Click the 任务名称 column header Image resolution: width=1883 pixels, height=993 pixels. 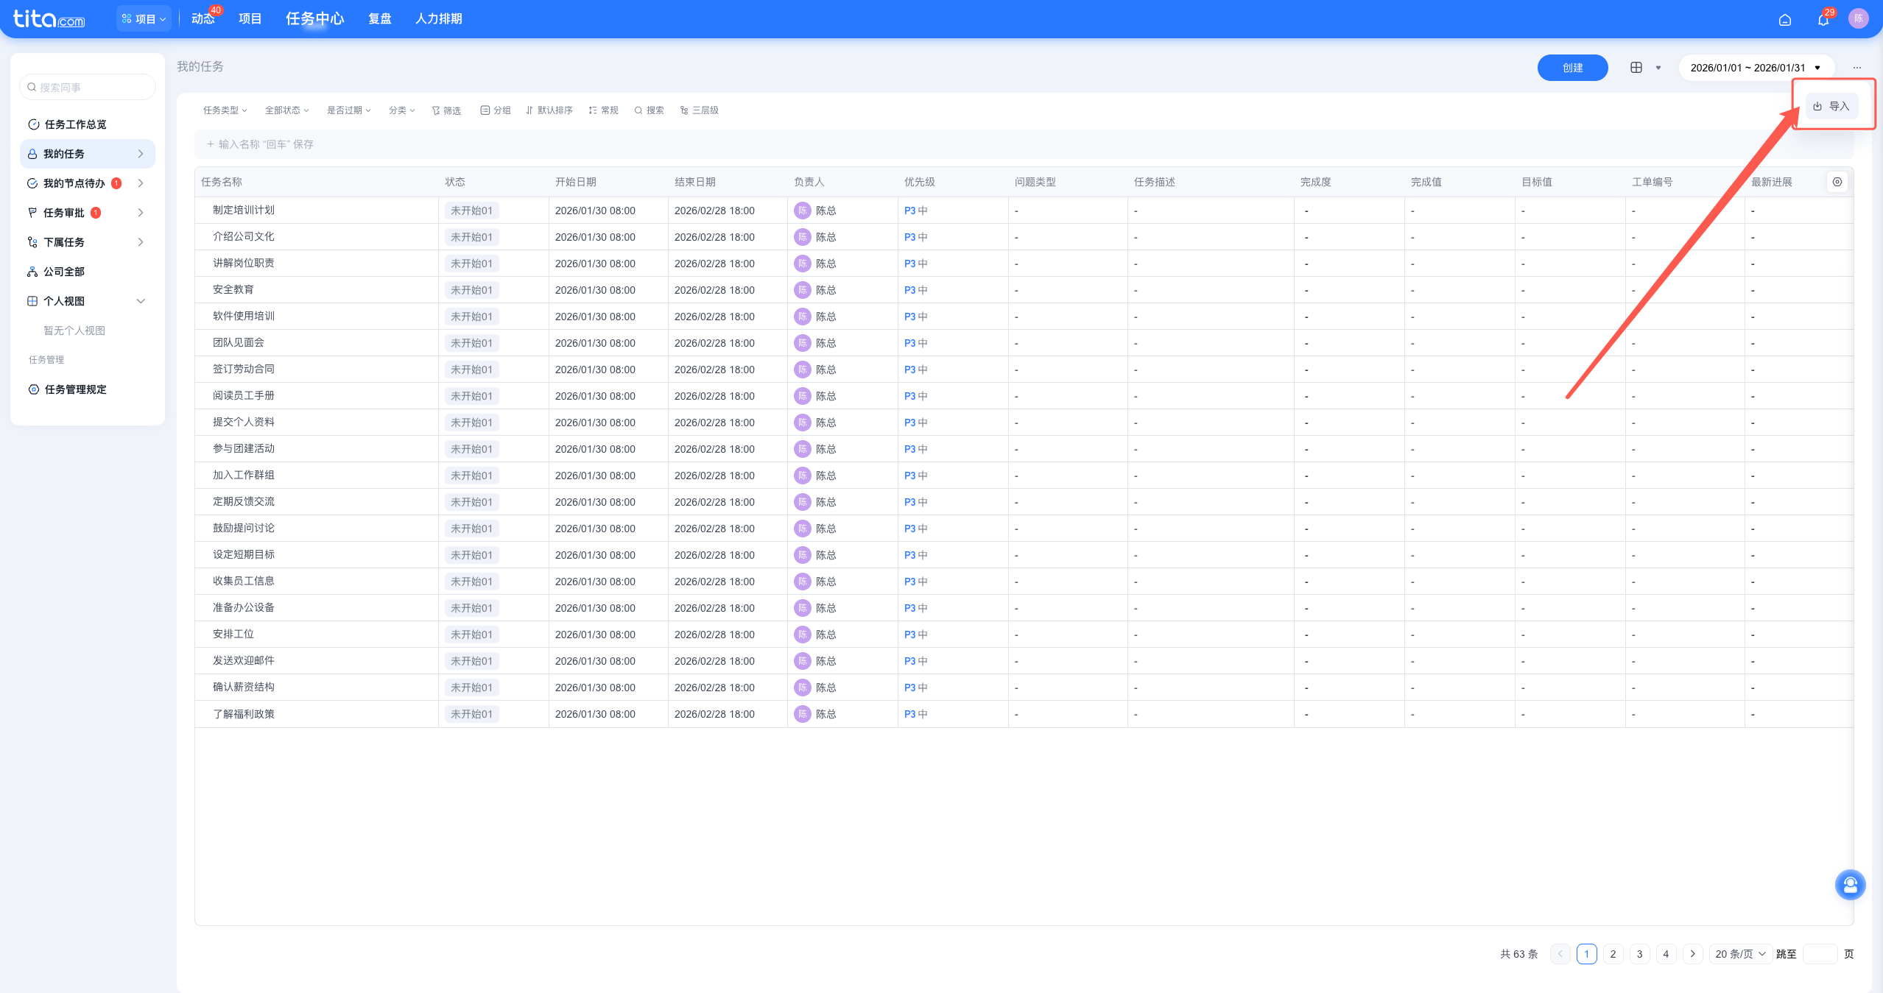tap(222, 182)
